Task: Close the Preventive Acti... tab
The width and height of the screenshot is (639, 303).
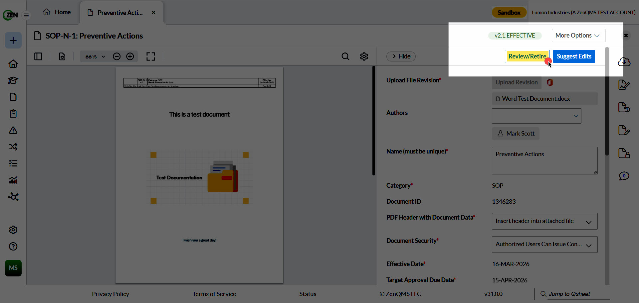Action: tap(153, 13)
